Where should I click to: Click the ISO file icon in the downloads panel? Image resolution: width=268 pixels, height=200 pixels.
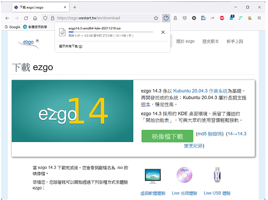62,32
